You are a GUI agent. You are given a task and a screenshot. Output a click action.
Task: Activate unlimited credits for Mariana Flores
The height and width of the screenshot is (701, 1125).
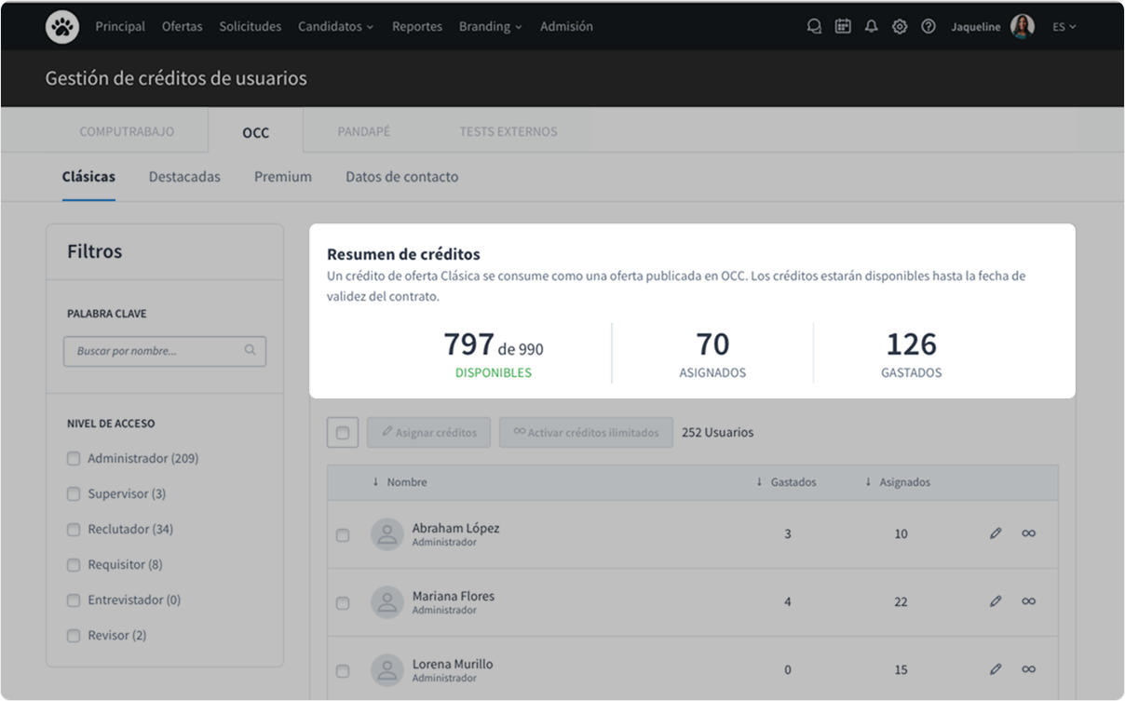[x=1028, y=601]
